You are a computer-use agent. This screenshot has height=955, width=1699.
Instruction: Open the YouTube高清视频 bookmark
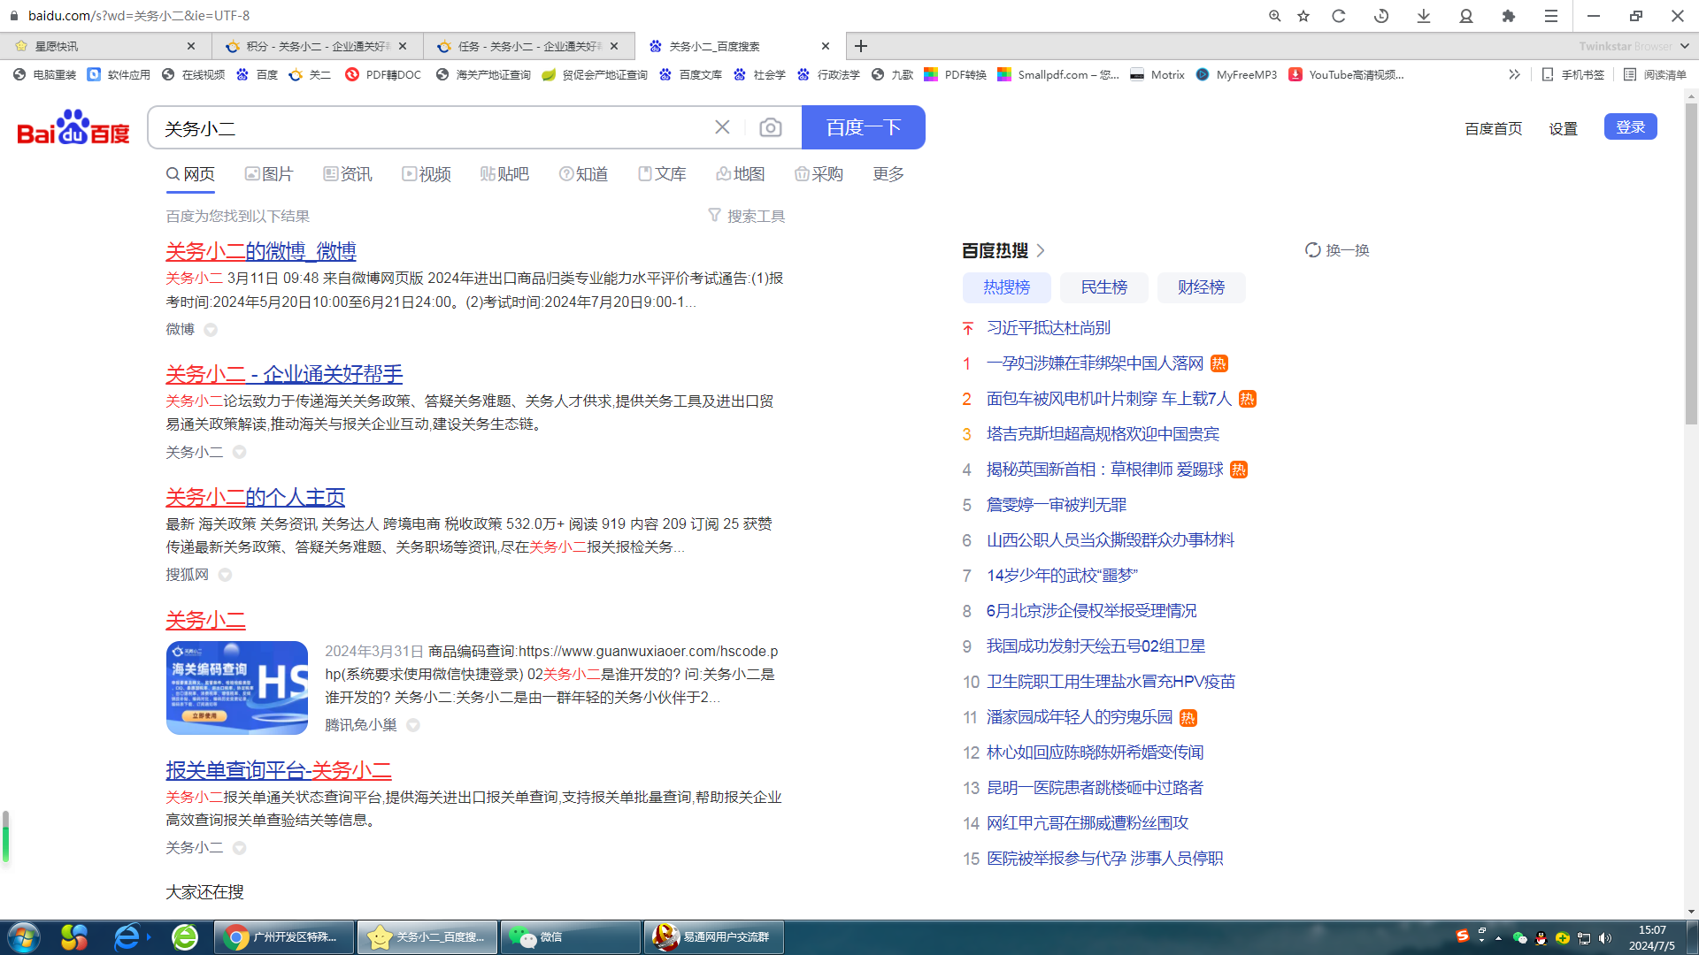tap(1347, 75)
